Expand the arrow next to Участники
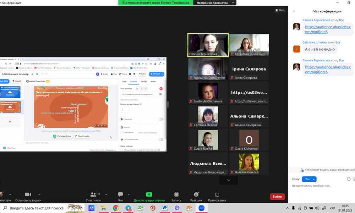 (x=106, y=194)
